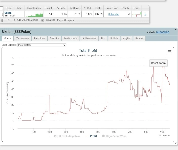Open the chart hamburger menu
The height and width of the screenshot is (150, 178).
coord(169,52)
